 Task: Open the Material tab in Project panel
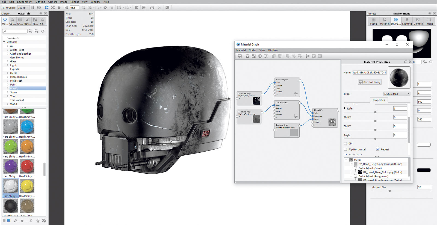click(385, 21)
